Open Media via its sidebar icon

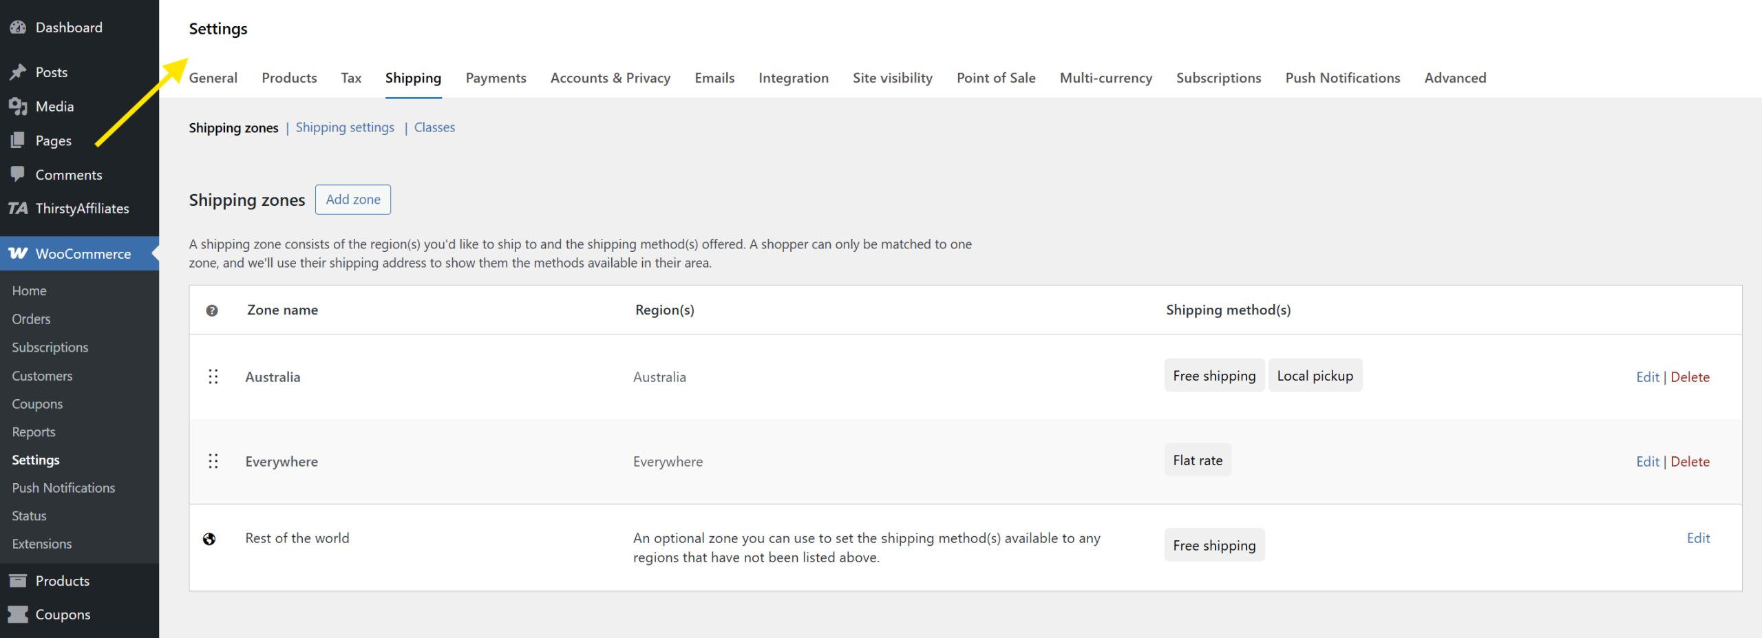click(18, 107)
